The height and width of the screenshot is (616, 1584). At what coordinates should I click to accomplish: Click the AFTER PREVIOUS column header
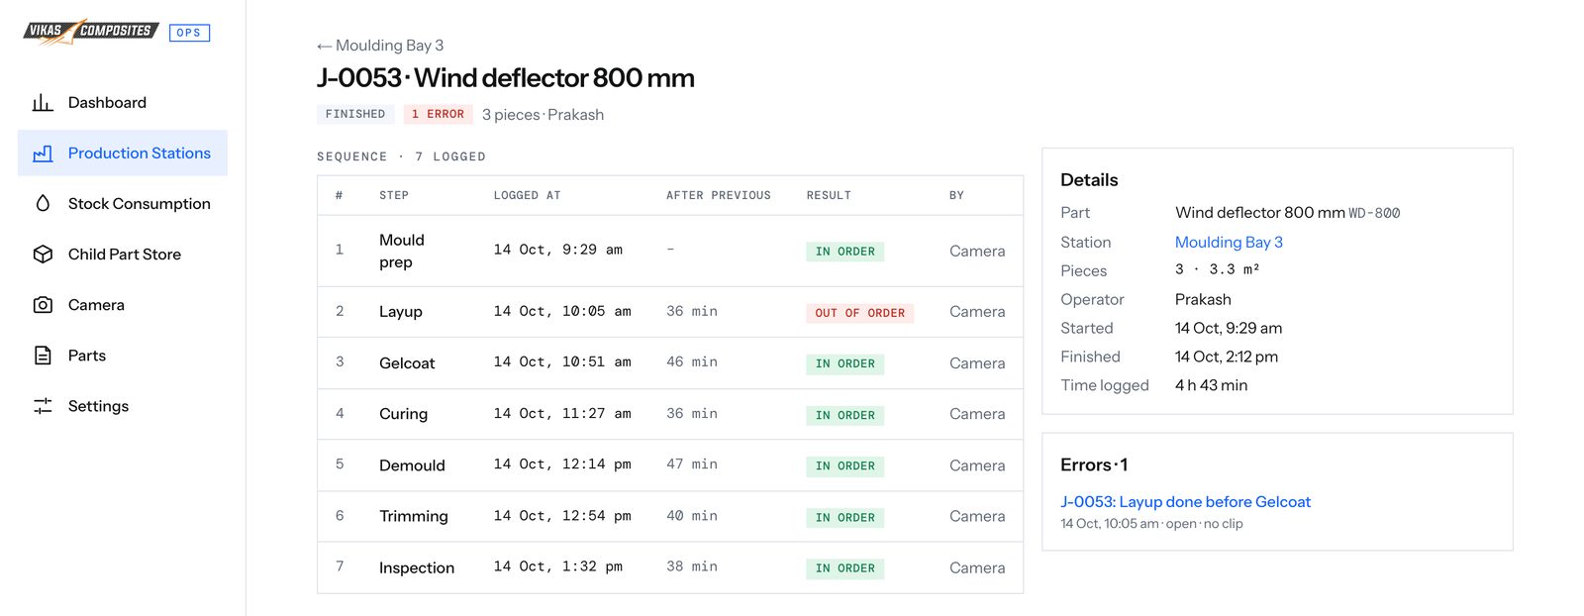(719, 196)
